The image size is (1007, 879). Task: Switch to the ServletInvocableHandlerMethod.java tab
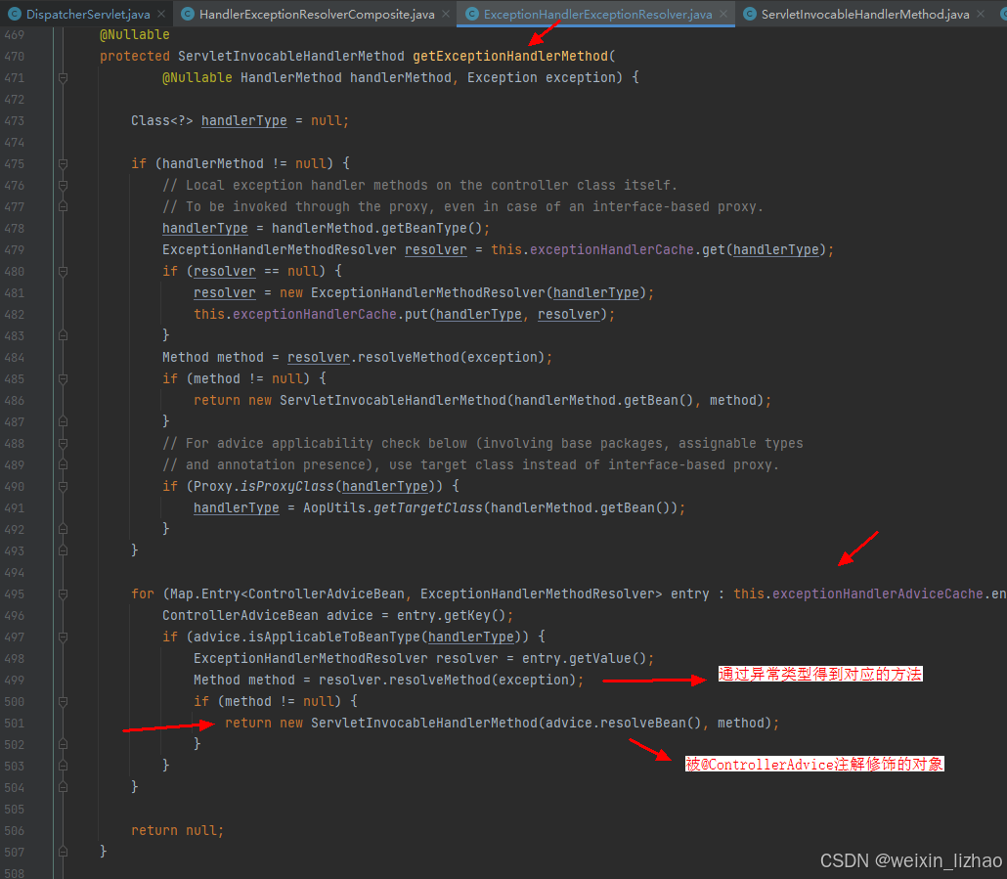pos(865,14)
